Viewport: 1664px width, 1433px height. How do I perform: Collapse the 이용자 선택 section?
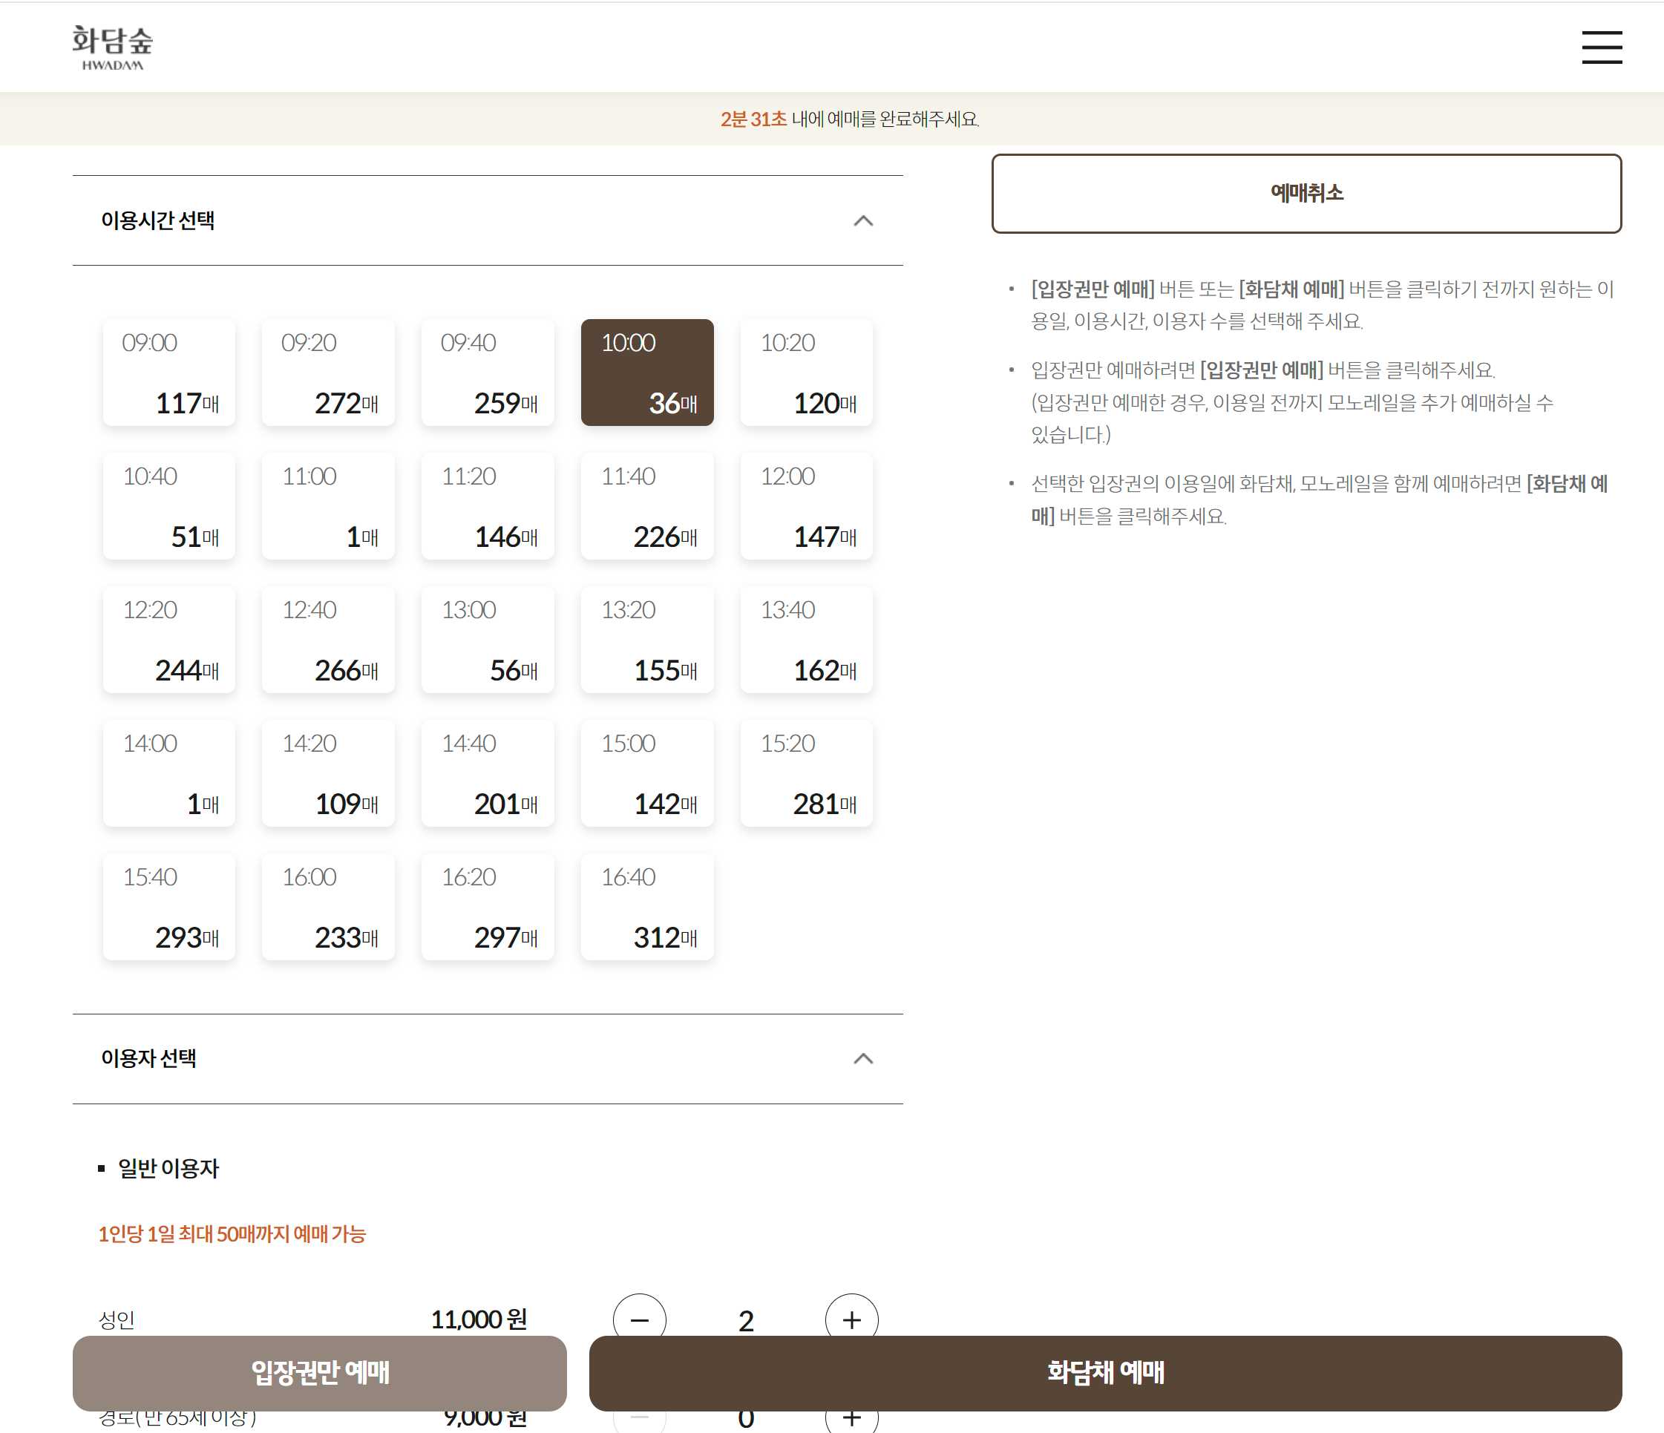coord(862,1058)
